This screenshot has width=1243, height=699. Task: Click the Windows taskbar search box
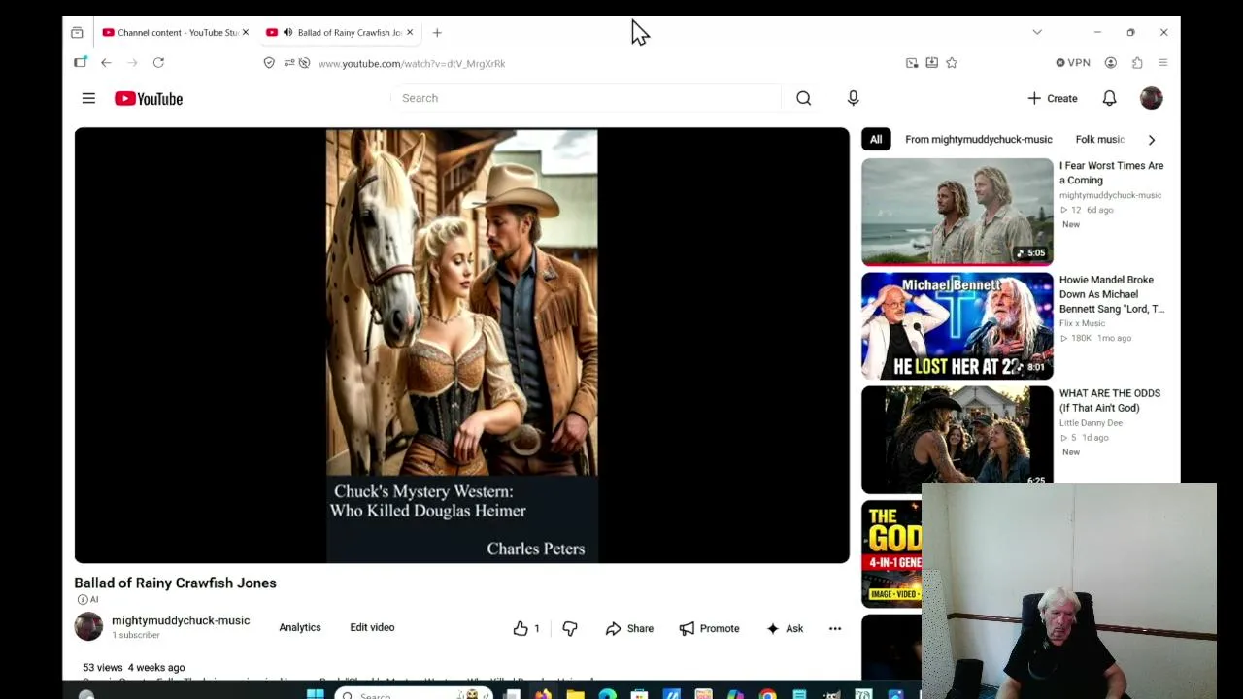[x=412, y=694]
